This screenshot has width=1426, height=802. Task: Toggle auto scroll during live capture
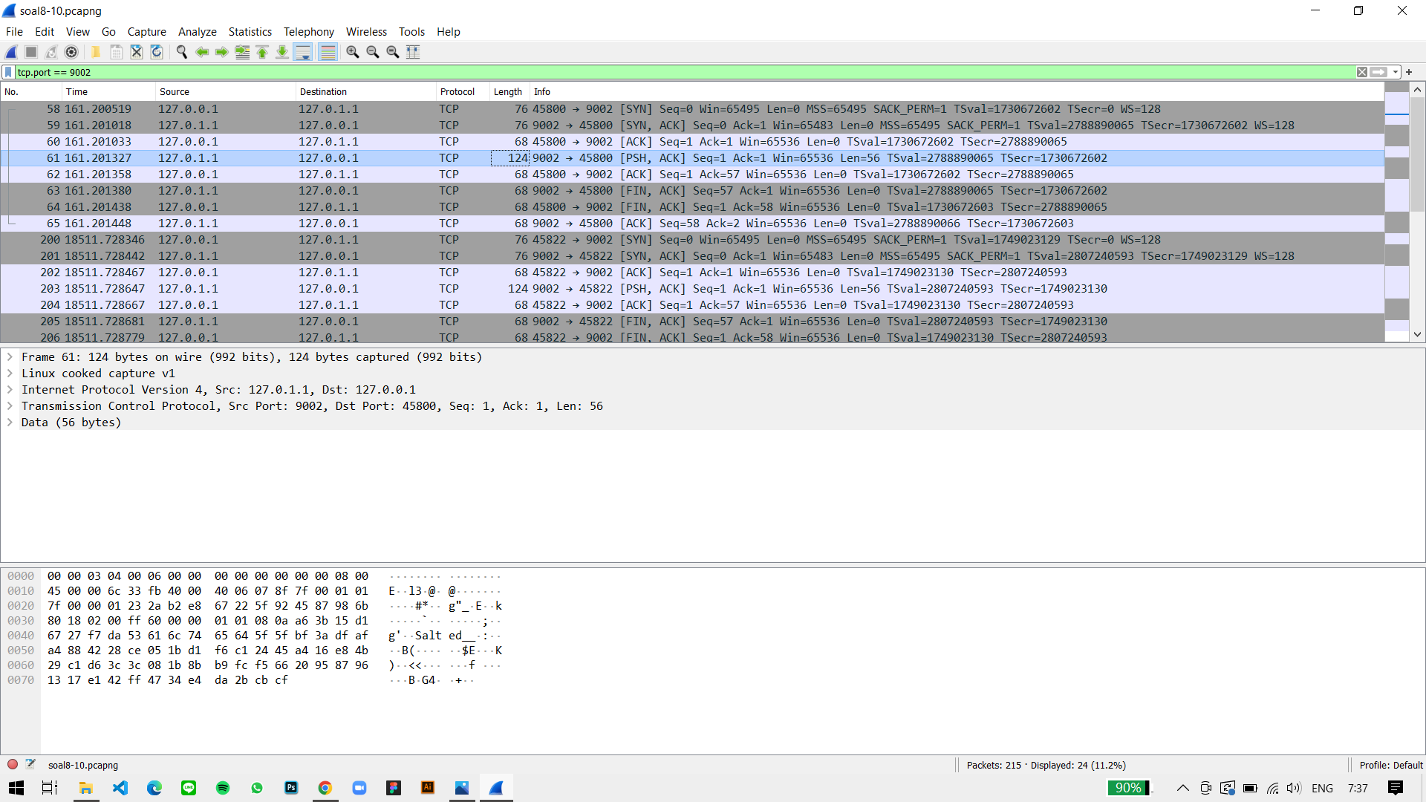click(303, 52)
